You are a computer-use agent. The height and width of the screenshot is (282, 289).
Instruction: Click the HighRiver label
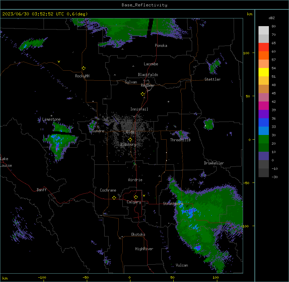(144, 249)
